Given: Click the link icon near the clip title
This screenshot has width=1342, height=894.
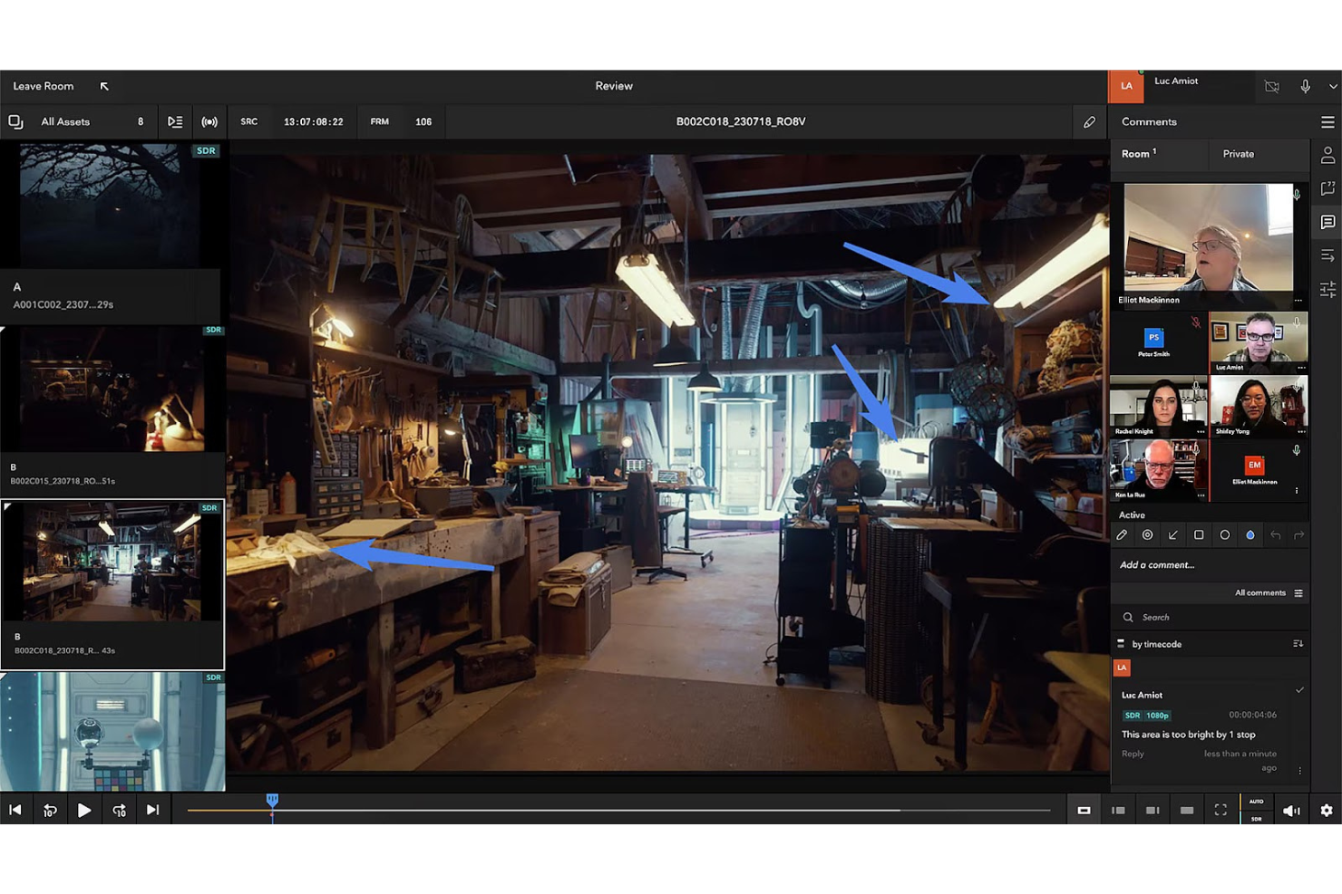Looking at the screenshot, I should click(x=1089, y=120).
